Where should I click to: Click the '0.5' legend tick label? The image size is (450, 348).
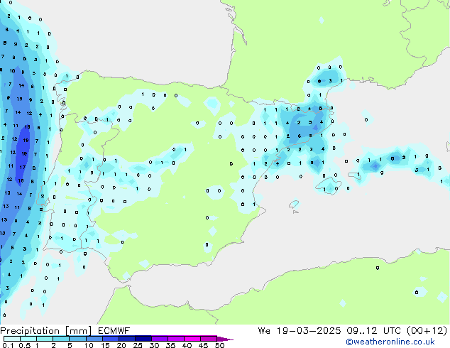point(25,345)
